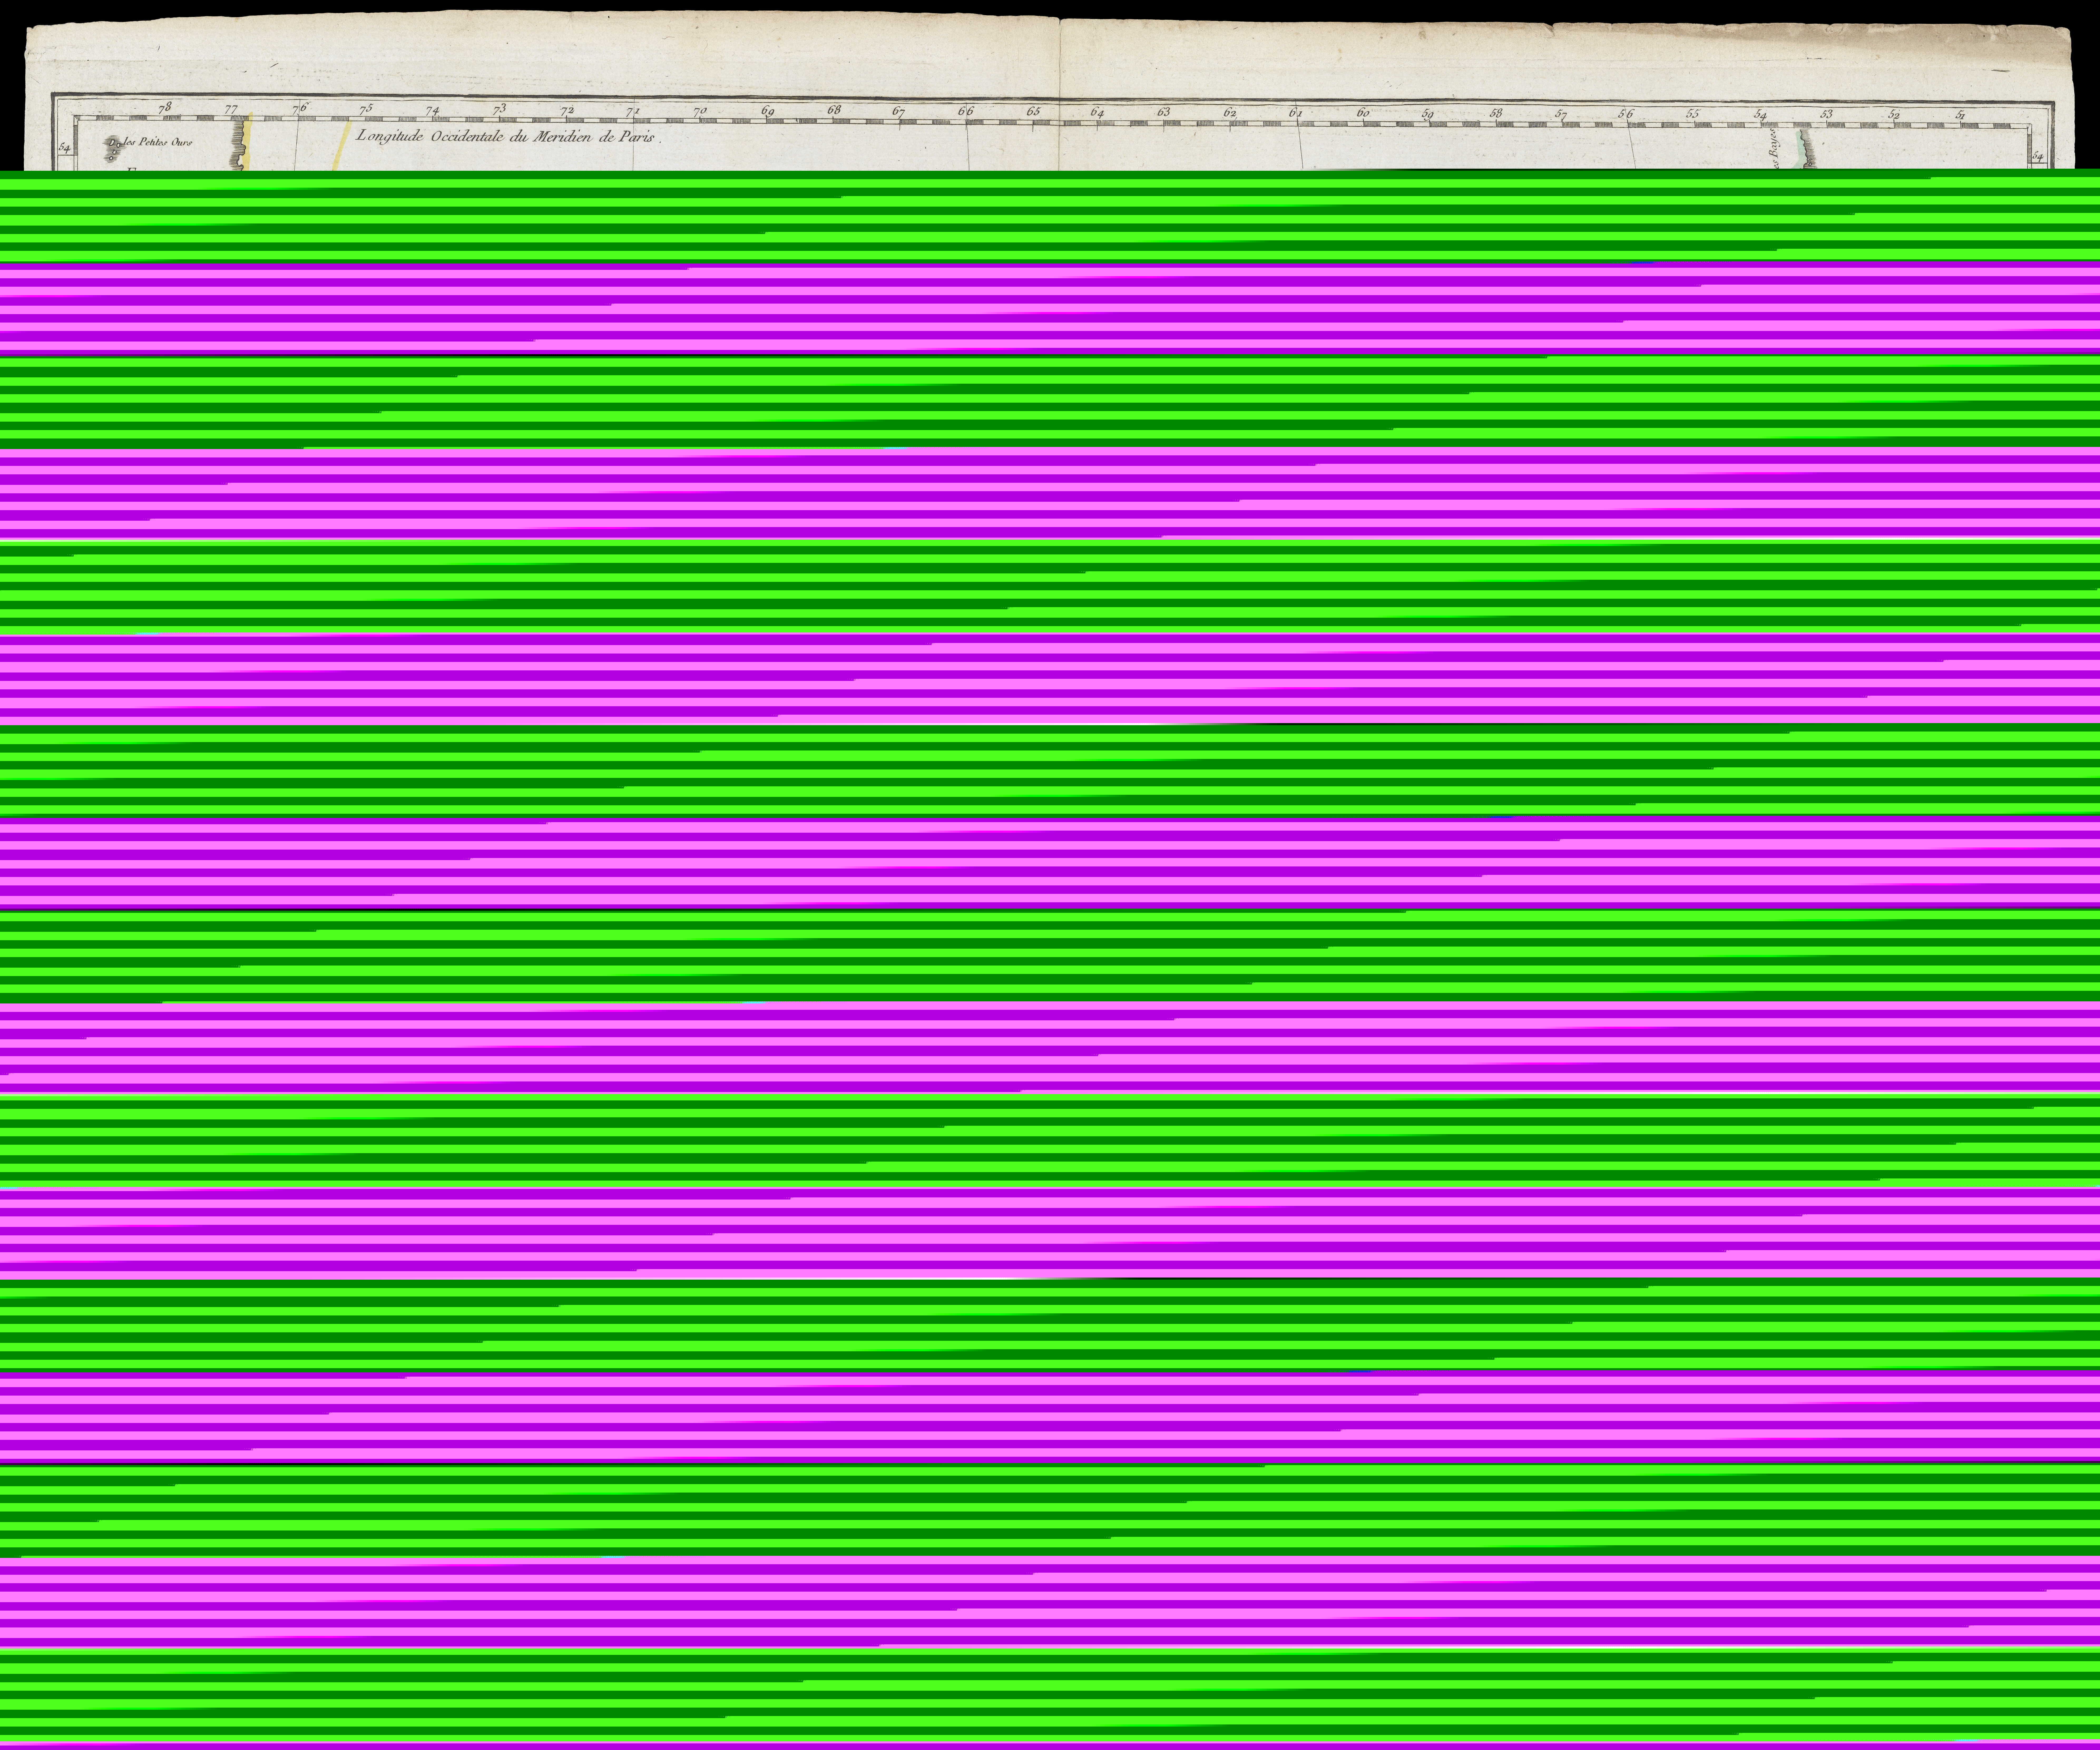Click longitude number 63 on top scale
The height and width of the screenshot is (1750, 2100).
(x=1163, y=112)
